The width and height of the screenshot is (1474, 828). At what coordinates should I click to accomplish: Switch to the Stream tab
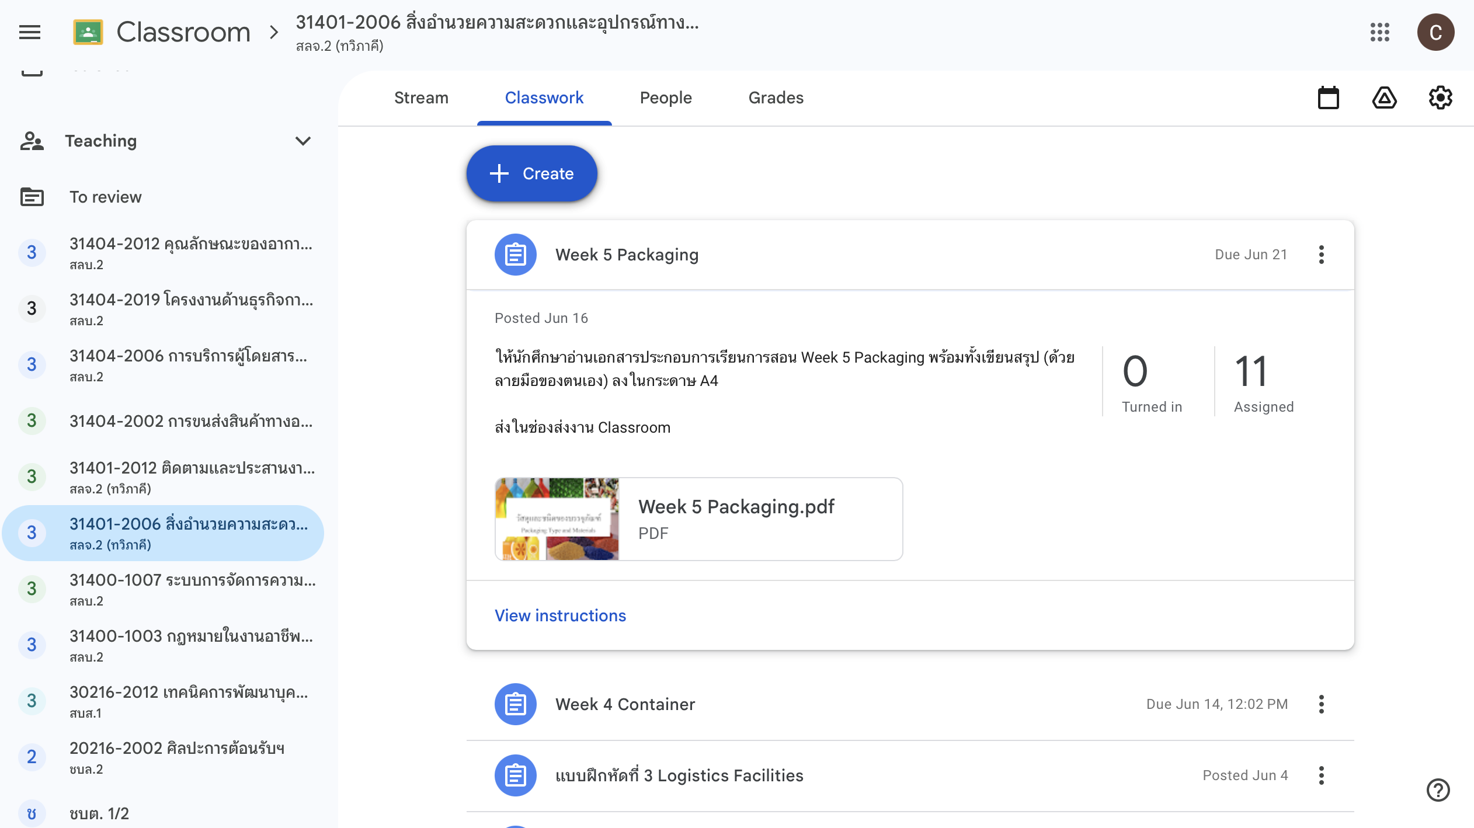(x=421, y=98)
